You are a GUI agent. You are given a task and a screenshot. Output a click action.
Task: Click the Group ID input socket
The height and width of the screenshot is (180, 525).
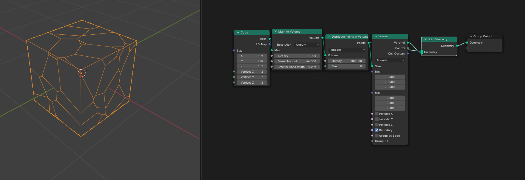tap(372, 141)
